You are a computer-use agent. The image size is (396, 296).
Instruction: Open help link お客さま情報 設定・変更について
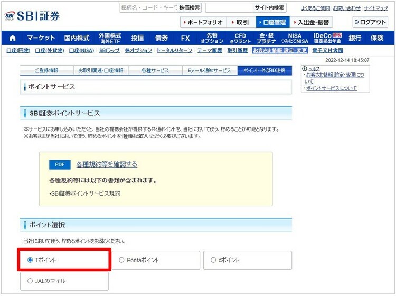coord(335,78)
